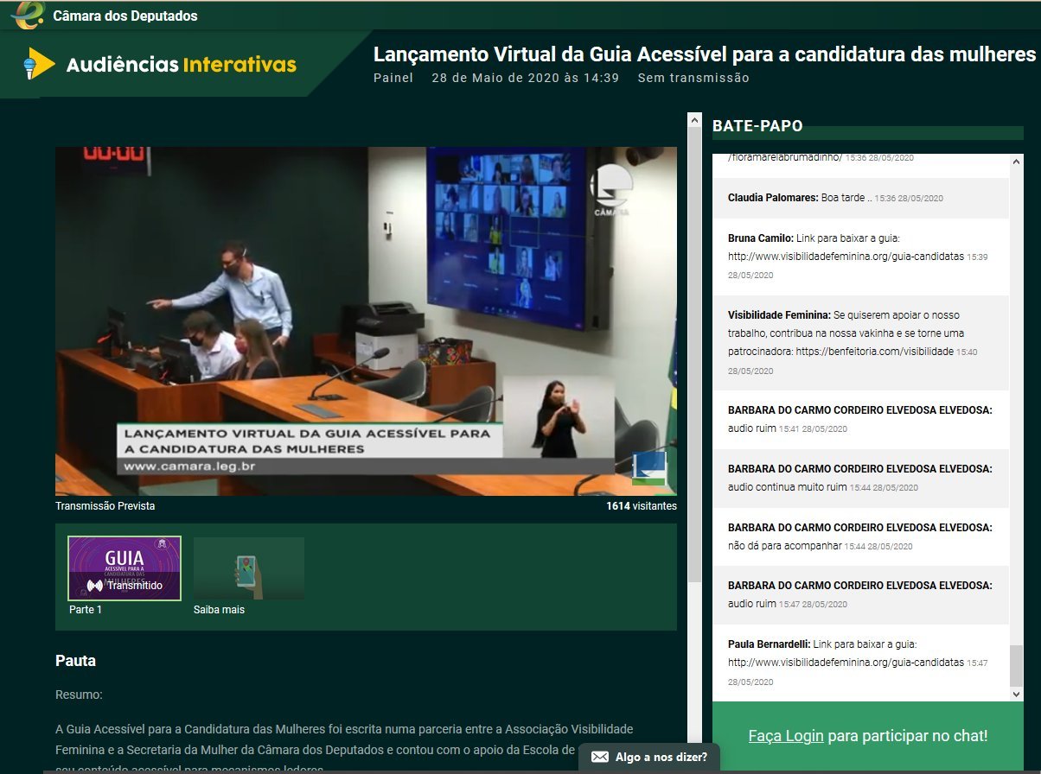This screenshot has height=774, width=1041.
Task: Click the event title 'Lançamento Virtual da Guia Acessível'
Action: (x=705, y=54)
